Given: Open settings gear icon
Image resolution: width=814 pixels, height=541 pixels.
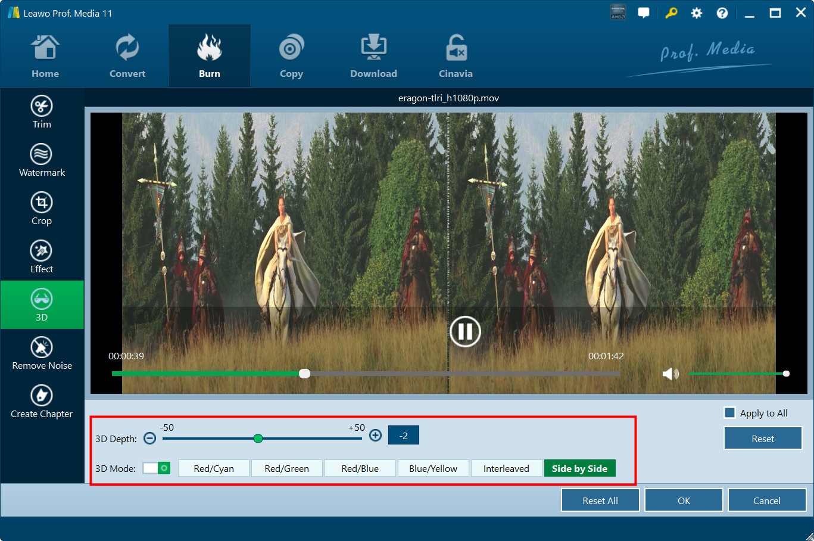Looking at the screenshot, I should pyautogui.click(x=697, y=13).
